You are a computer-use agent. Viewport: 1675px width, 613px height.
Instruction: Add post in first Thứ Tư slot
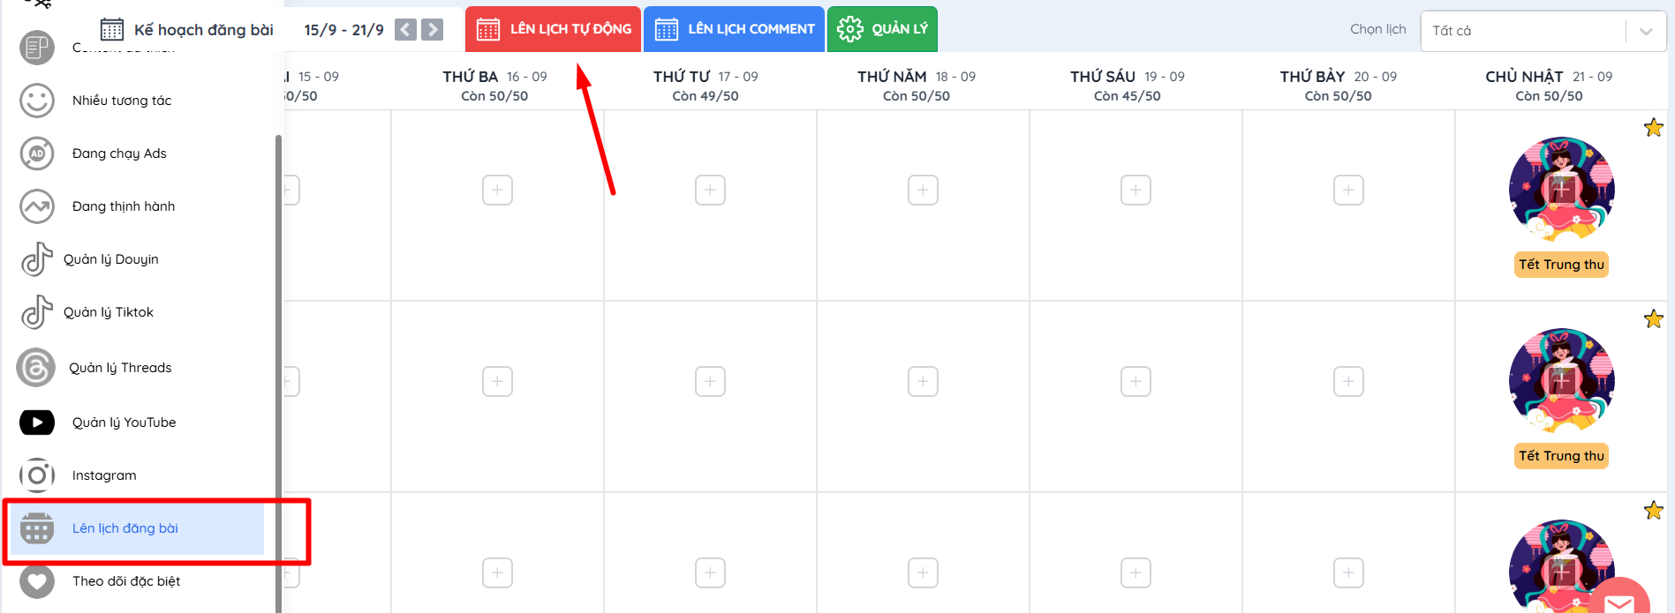click(710, 191)
